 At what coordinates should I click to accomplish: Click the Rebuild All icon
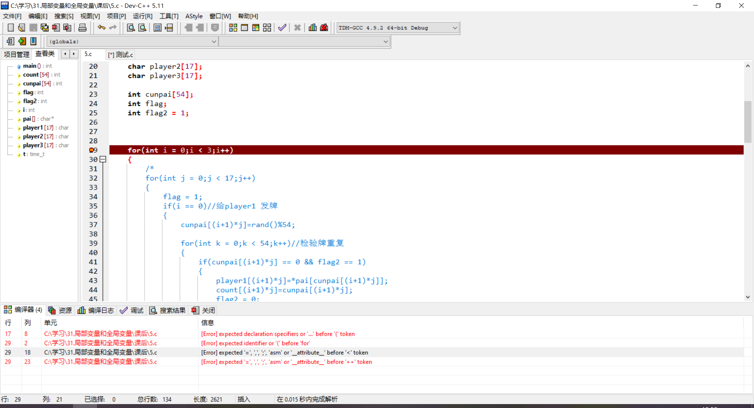(267, 27)
